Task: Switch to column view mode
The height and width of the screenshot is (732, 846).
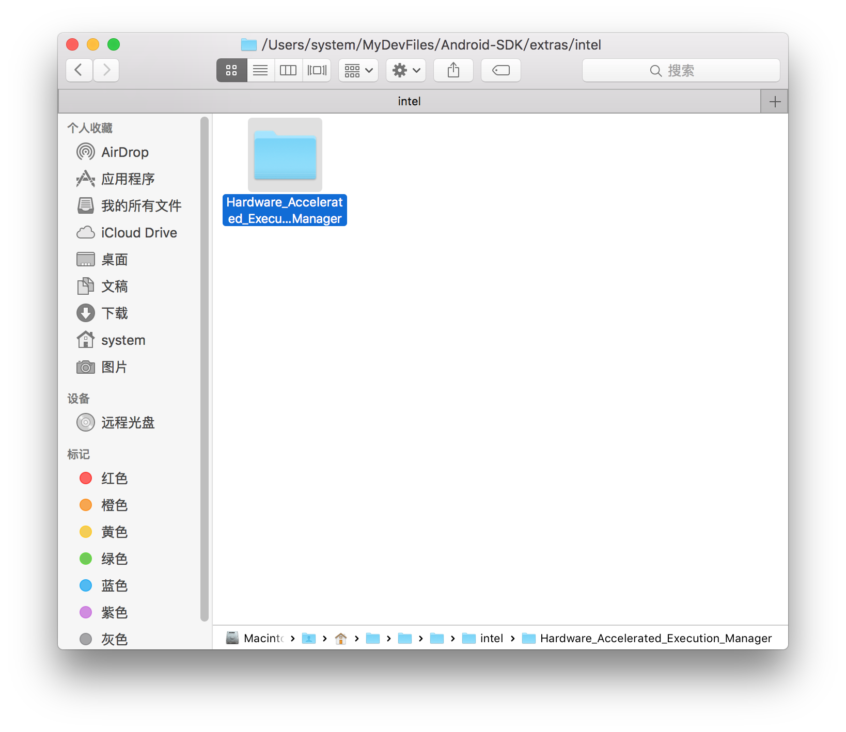Action: coord(288,70)
